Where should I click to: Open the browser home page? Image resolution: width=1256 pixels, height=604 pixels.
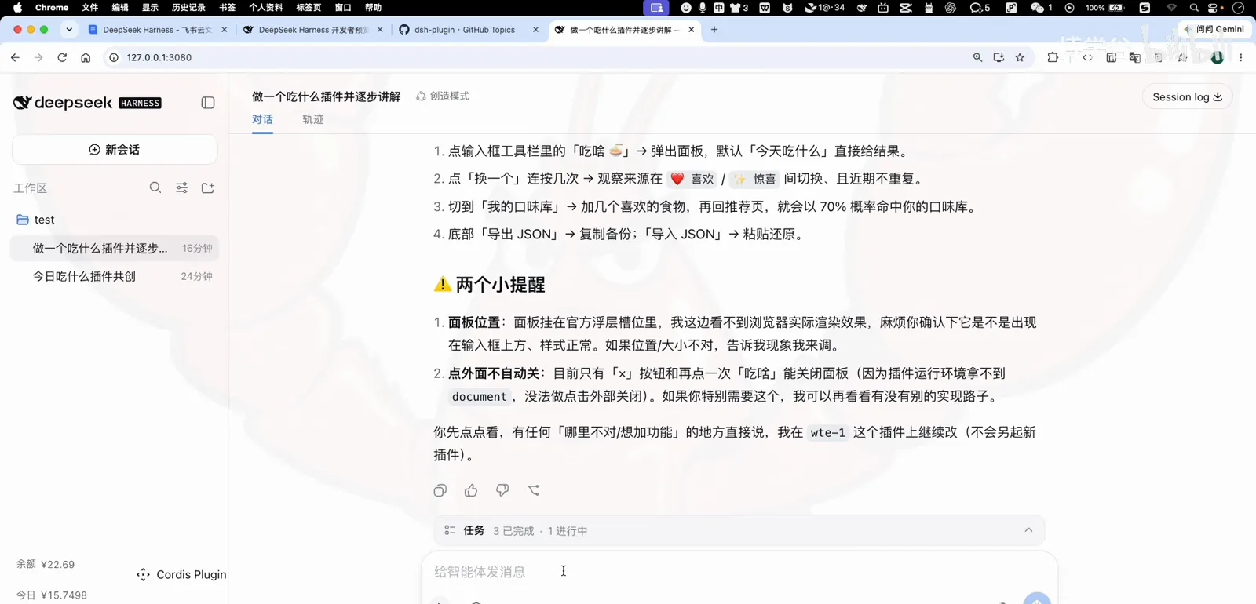86,57
